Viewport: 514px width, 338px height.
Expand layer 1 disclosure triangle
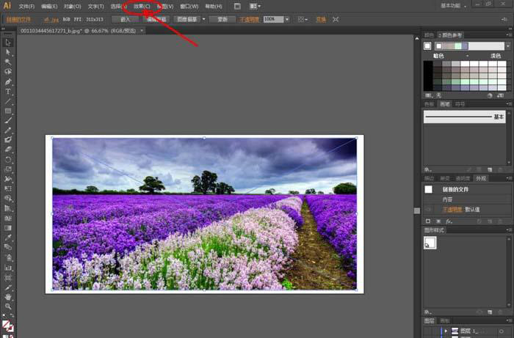pyautogui.click(x=445, y=331)
